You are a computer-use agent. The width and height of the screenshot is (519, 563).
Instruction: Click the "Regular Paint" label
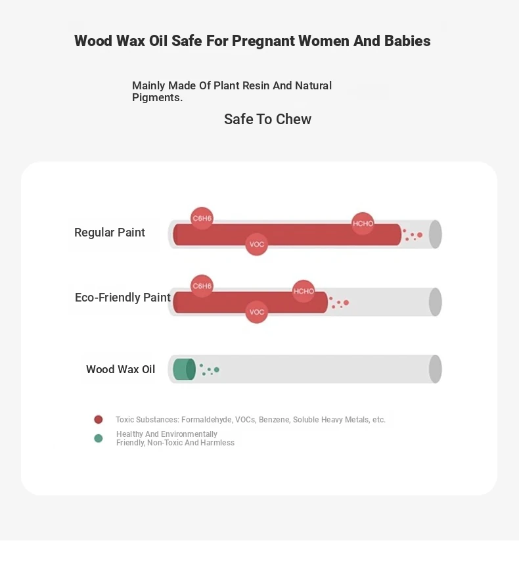click(x=110, y=233)
